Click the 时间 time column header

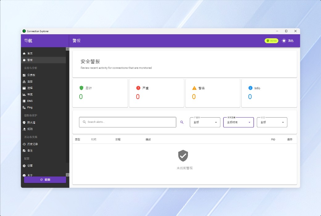pos(94,139)
